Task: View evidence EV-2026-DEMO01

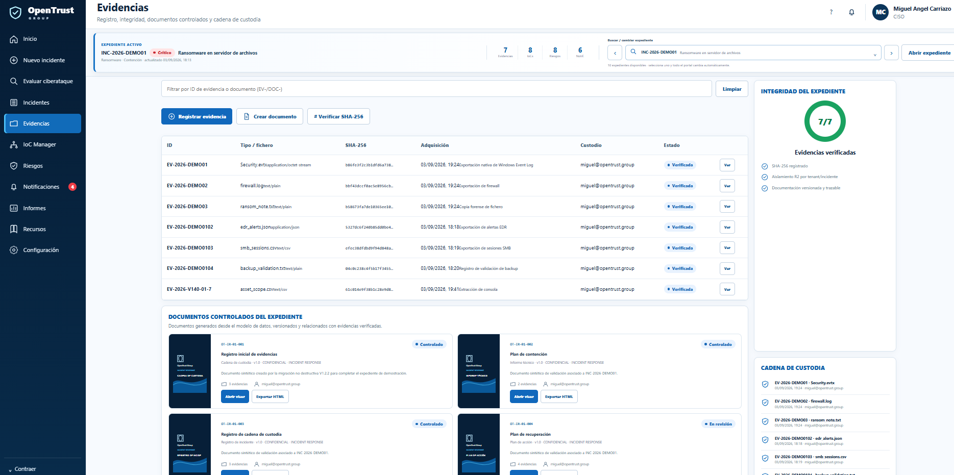Action: click(727, 165)
